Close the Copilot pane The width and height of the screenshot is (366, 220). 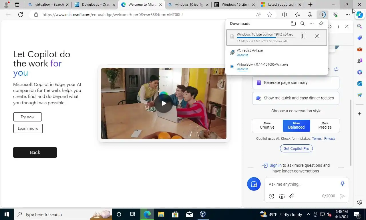coord(347,26)
